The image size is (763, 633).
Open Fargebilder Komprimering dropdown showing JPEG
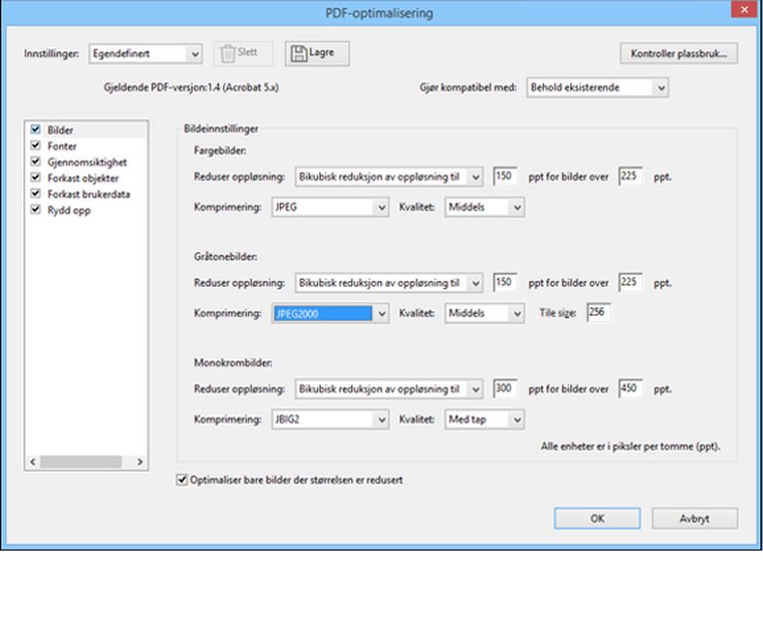pos(330,206)
